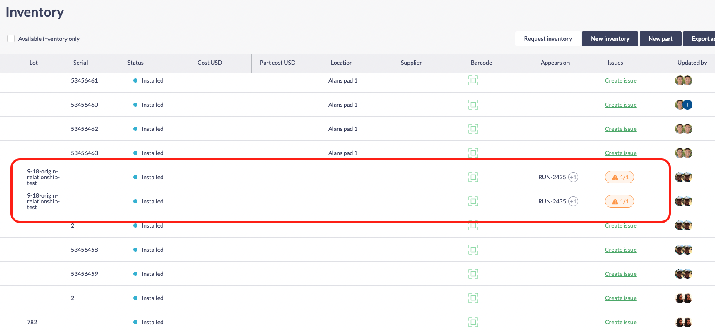The height and width of the screenshot is (333, 715).
Task: Click barcode scan icon for serial 53456461
Action: tap(473, 80)
